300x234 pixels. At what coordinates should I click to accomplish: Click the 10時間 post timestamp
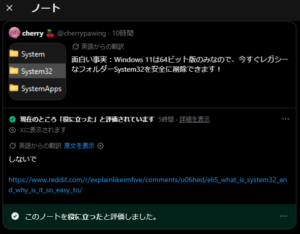click(123, 33)
